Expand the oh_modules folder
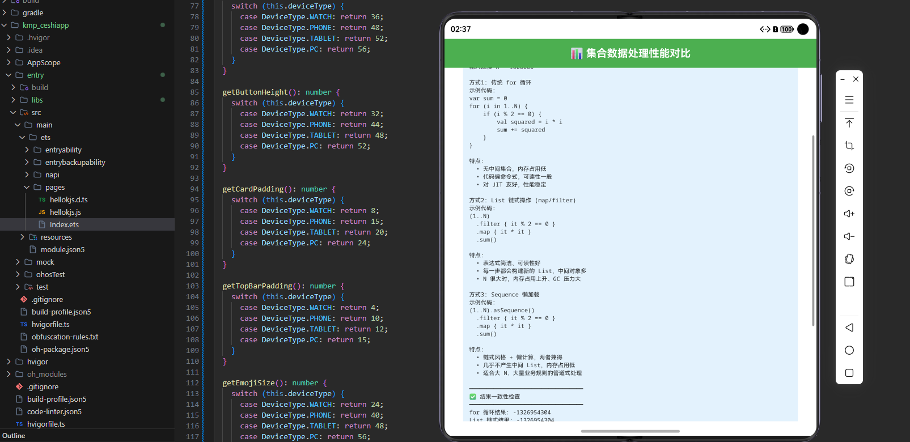 [9, 374]
